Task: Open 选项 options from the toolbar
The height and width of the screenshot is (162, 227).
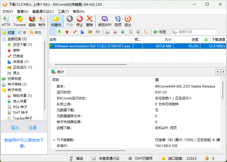Action: pyautogui.click(x=118, y=21)
